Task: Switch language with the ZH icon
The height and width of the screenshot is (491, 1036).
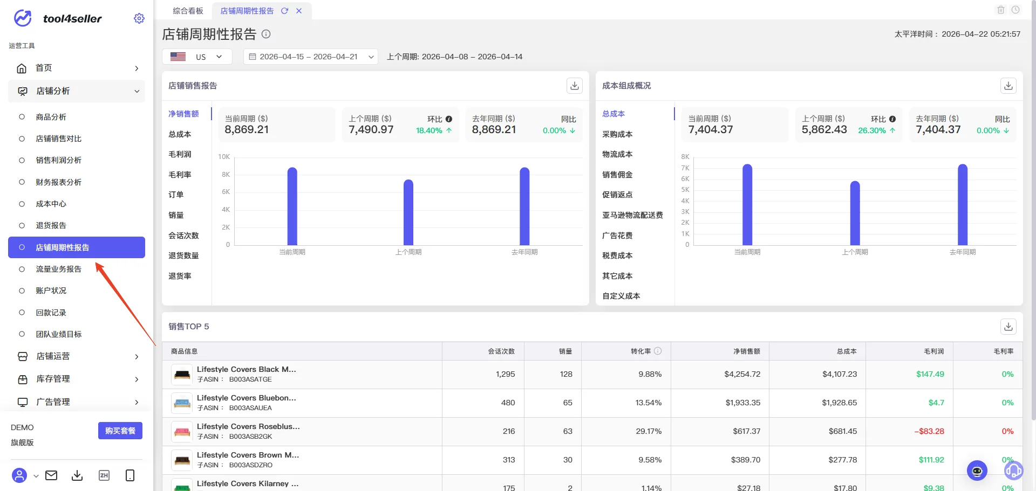Action: pyautogui.click(x=104, y=475)
